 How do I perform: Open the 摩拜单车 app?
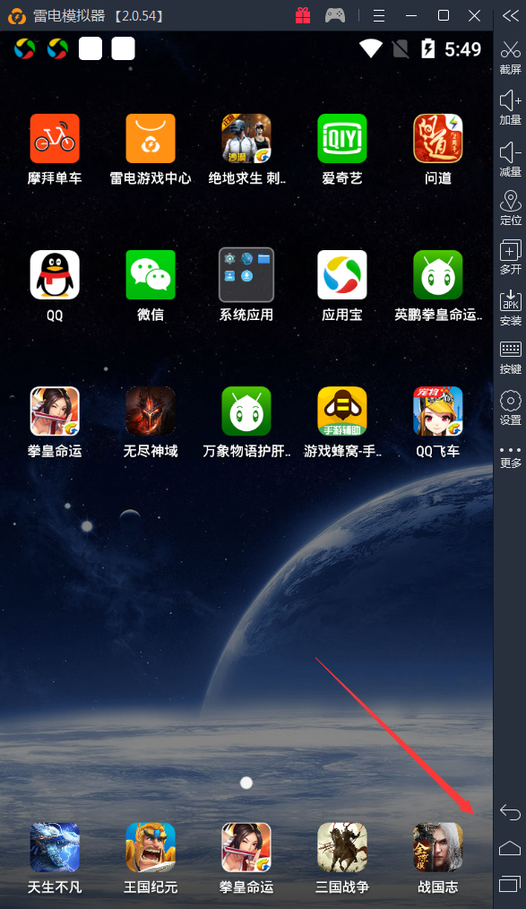55,139
